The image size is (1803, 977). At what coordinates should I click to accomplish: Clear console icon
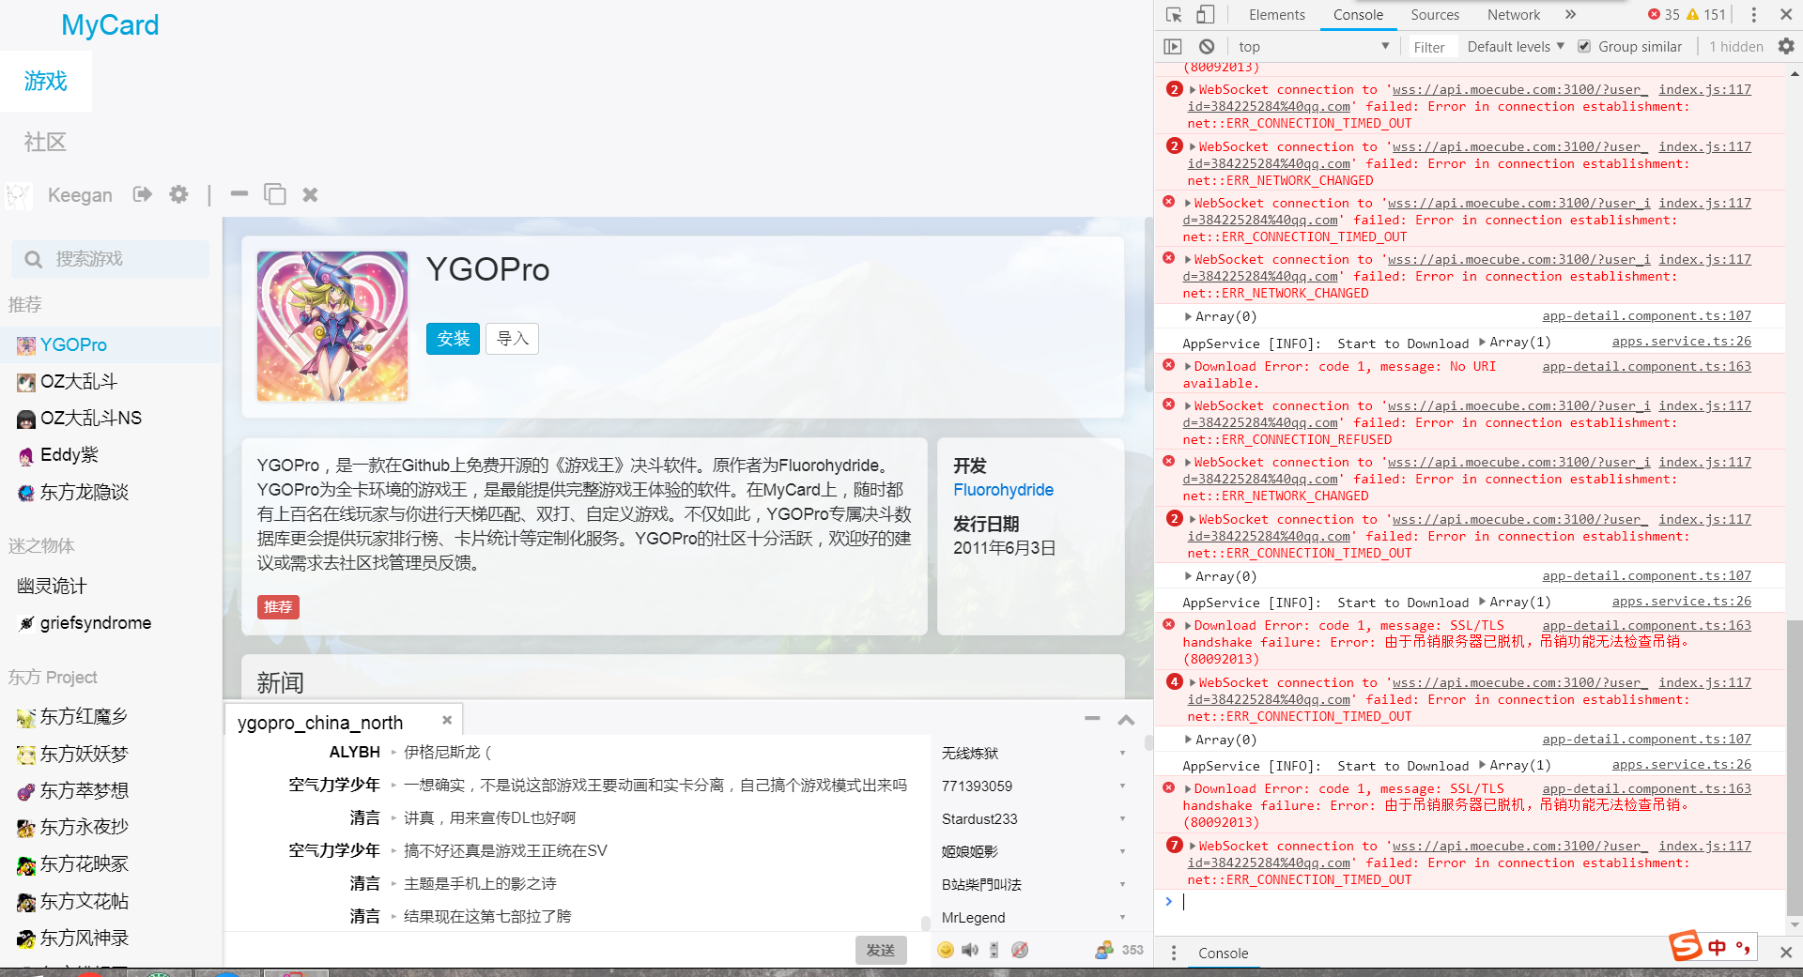tap(1207, 47)
